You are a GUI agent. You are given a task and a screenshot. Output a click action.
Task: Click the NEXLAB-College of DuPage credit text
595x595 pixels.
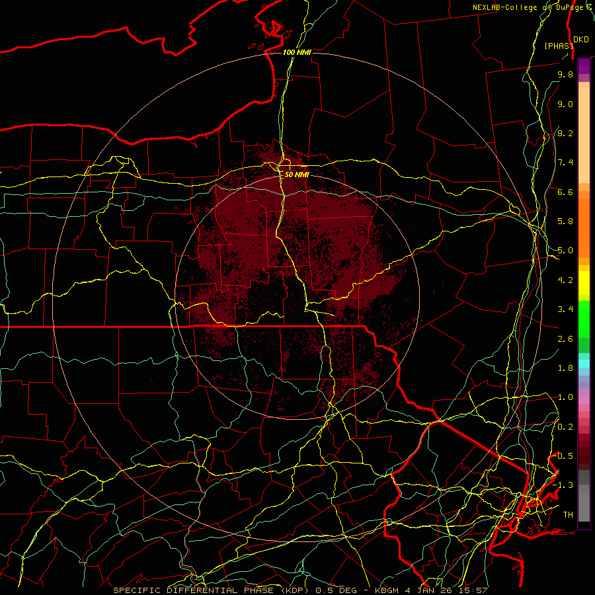click(x=530, y=7)
